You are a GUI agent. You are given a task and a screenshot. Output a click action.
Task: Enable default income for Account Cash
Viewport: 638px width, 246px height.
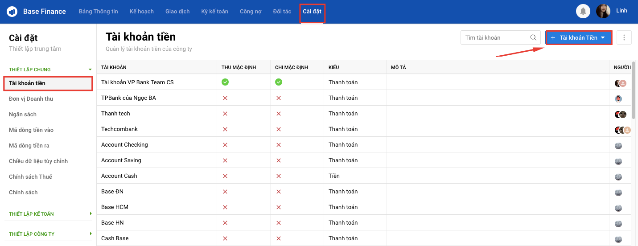coord(225,176)
